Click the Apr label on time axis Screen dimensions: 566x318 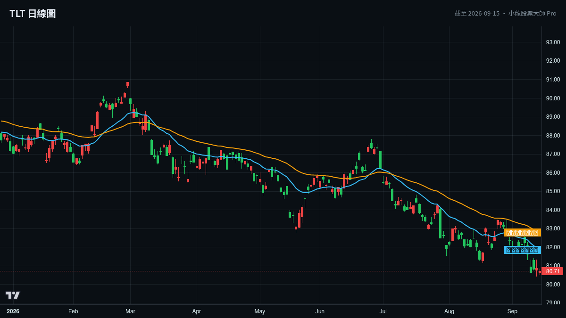pyautogui.click(x=197, y=311)
